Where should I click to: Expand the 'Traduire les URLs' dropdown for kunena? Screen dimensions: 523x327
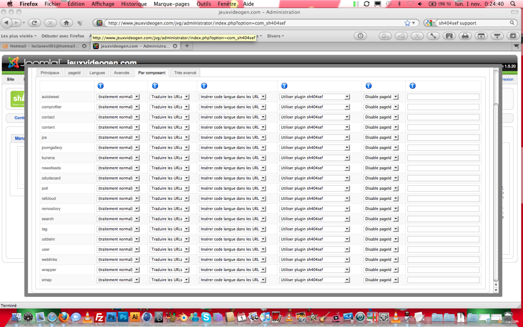(x=170, y=158)
